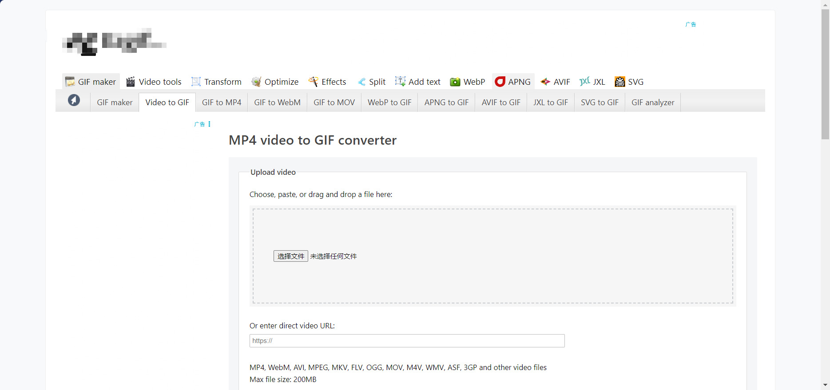Image resolution: width=830 pixels, height=390 pixels.
Task: Click the Optimize icon
Action: 256,82
